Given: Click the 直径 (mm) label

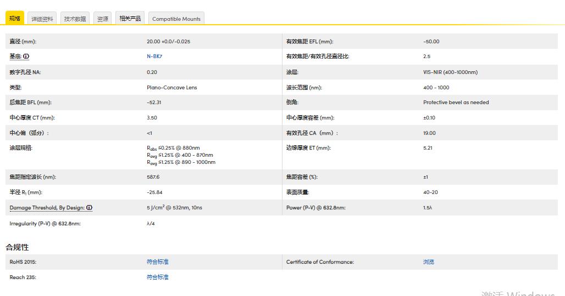Looking at the screenshot, I should coord(23,41).
